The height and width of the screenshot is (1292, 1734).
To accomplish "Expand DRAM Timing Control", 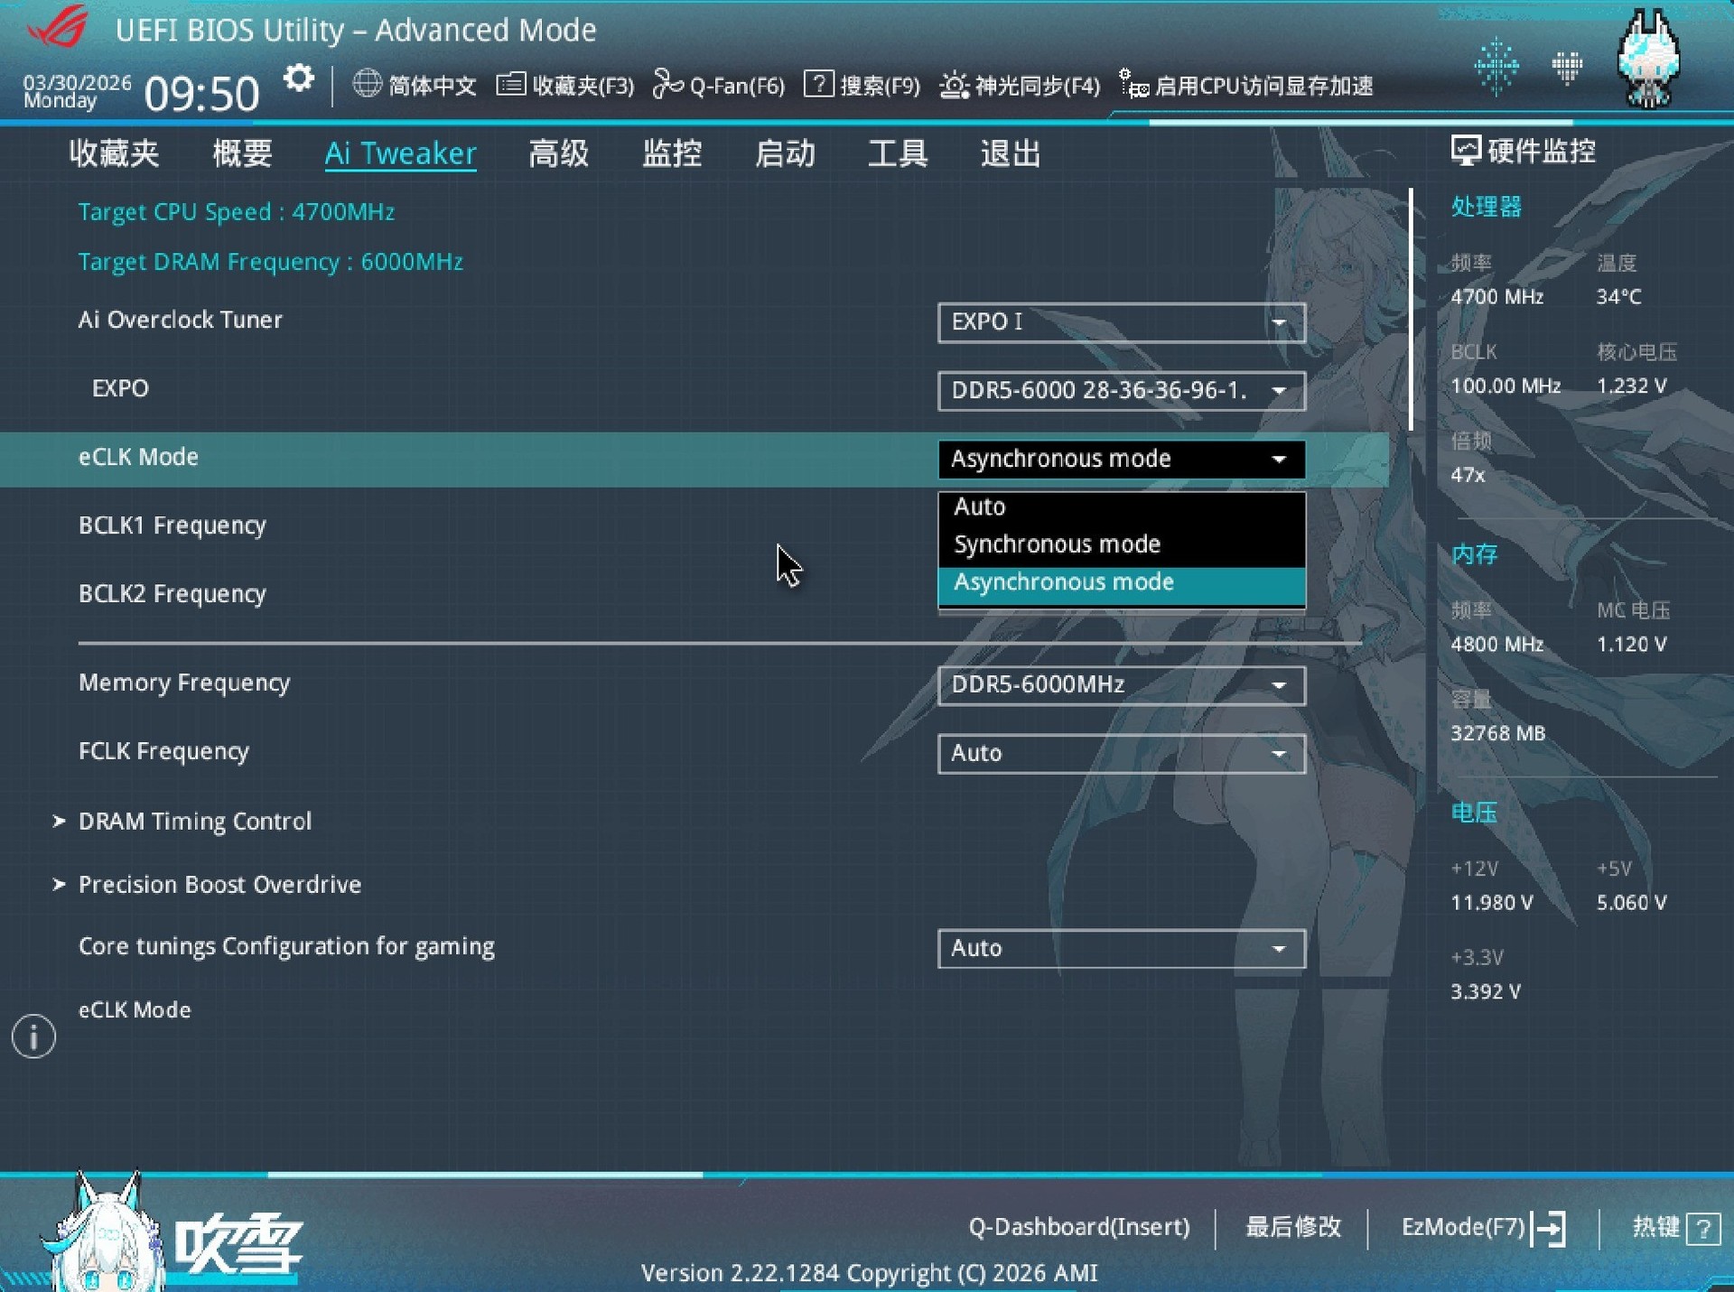I will click(x=195, y=821).
